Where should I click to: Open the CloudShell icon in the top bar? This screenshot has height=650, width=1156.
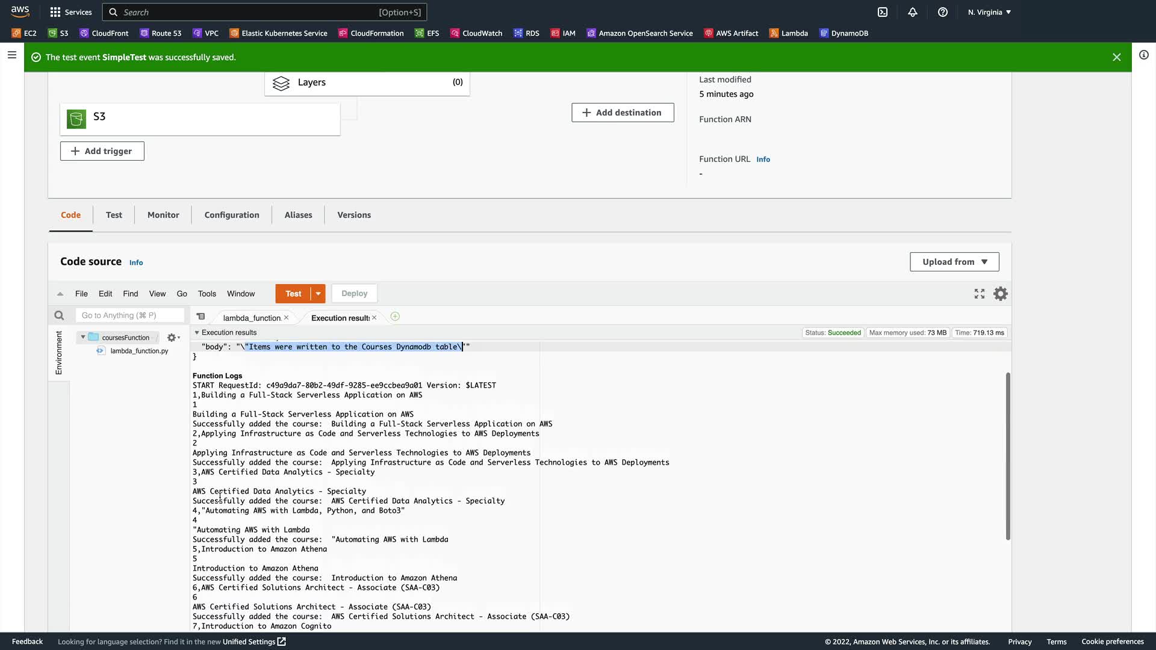(x=883, y=12)
